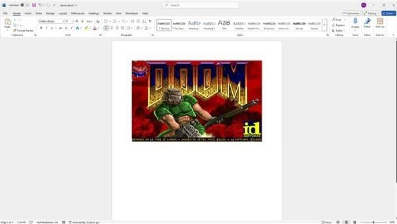Apply the Title style
397x224 pixels.
click(x=224, y=25)
